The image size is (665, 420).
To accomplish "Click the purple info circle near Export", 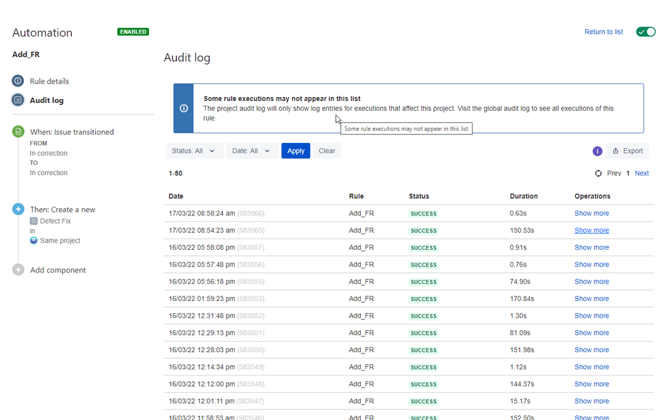I will point(597,151).
